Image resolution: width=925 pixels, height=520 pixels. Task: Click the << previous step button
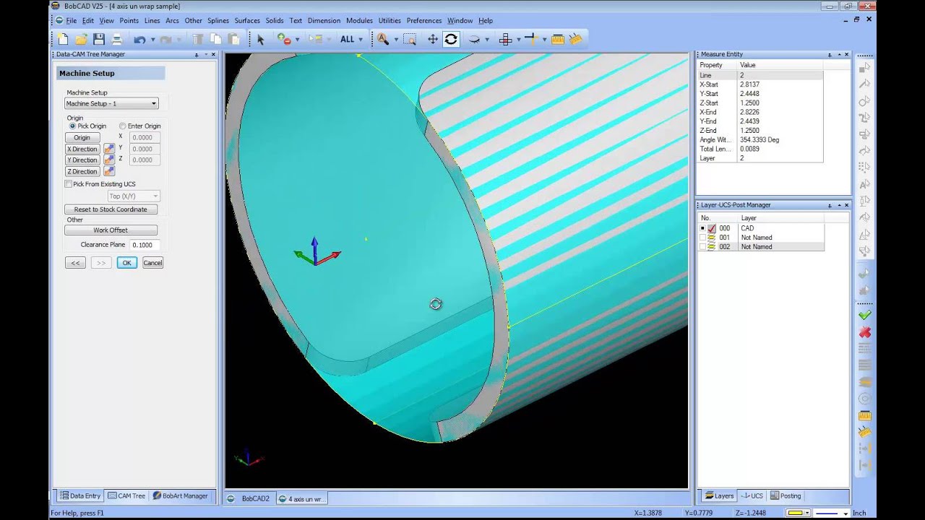(x=75, y=263)
